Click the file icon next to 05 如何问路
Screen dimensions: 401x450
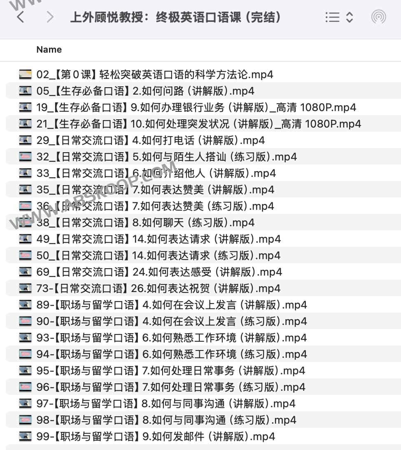(25, 91)
